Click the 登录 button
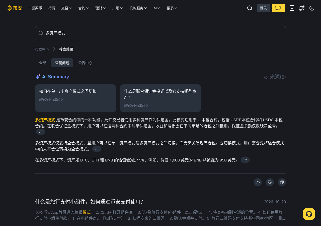The width and height of the screenshot is (321, 226). point(263,8)
